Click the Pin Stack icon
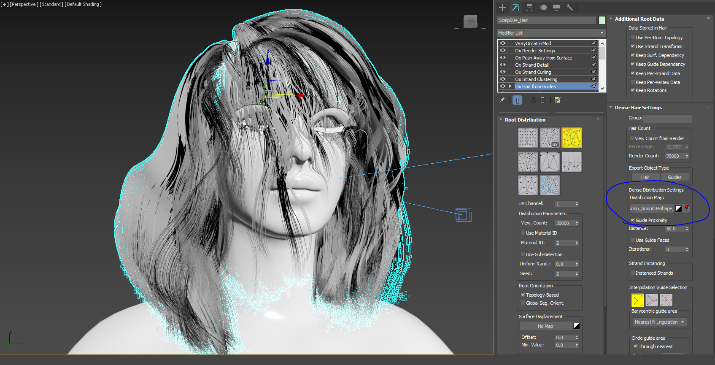Screen dimensions: 715x365 tap(502, 100)
